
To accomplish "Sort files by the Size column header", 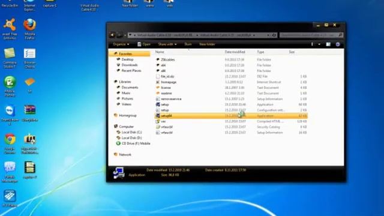I will pyautogui.click(x=292, y=52).
